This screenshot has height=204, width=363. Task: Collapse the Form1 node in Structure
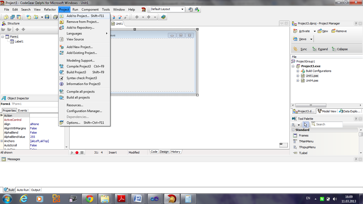tap(2, 37)
